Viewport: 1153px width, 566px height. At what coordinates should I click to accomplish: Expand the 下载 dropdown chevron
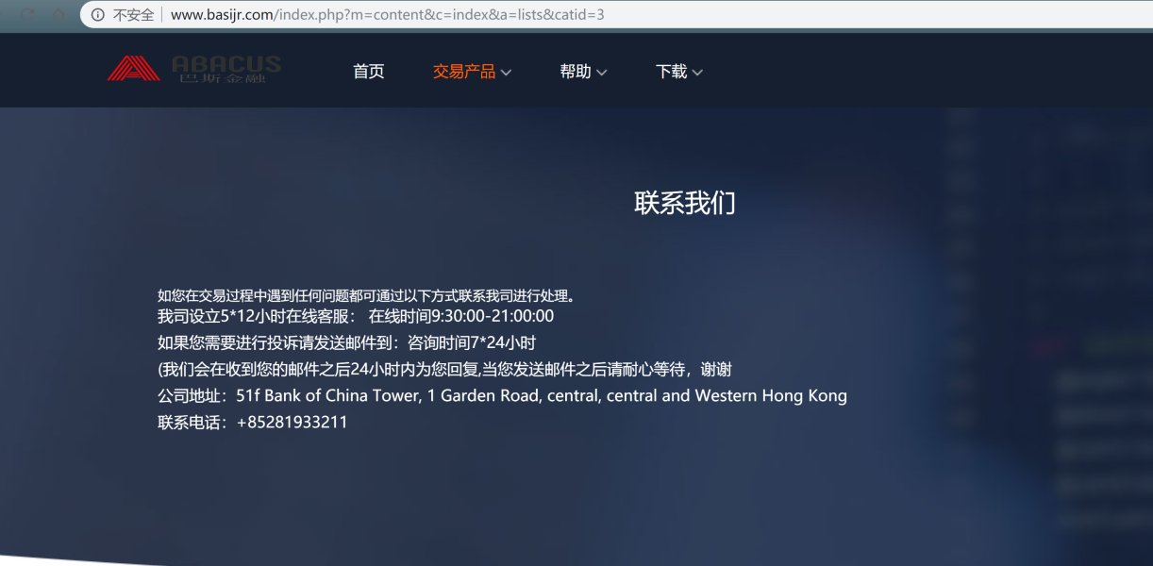pos(697,73)
